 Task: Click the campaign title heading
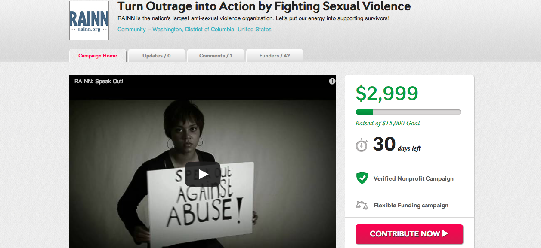(x=264, y=6)
